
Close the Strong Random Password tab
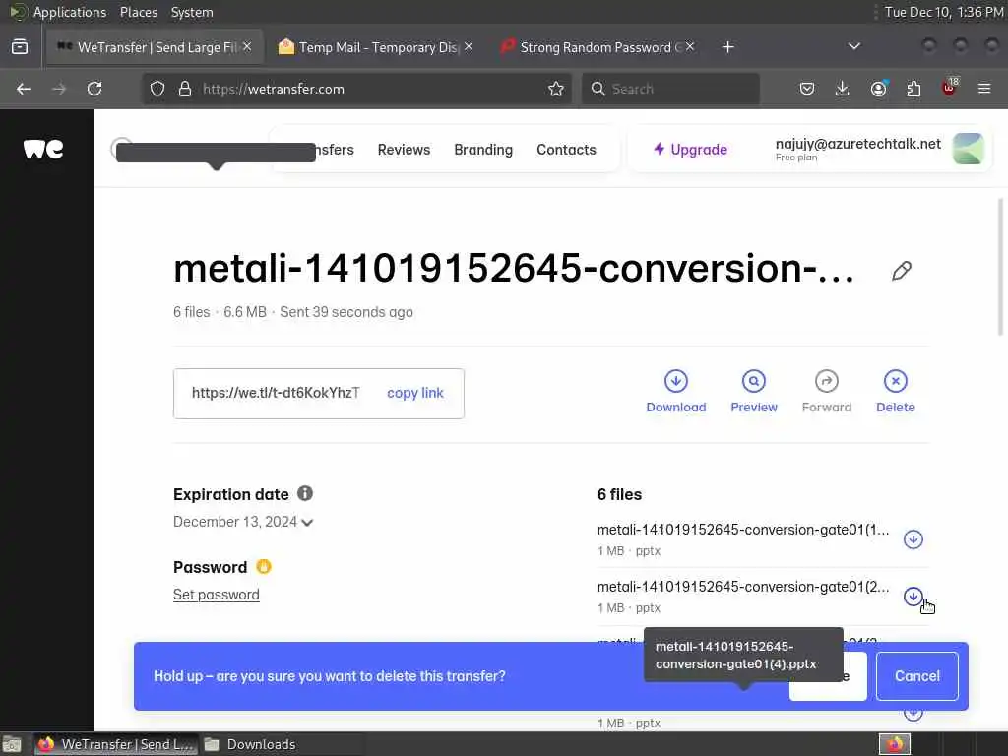coord(690,47)
